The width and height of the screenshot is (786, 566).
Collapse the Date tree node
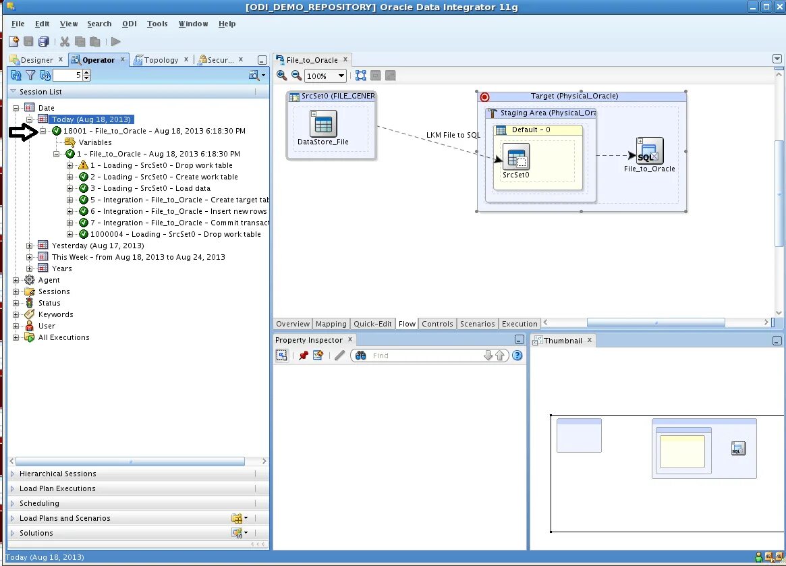coord(16,108)
